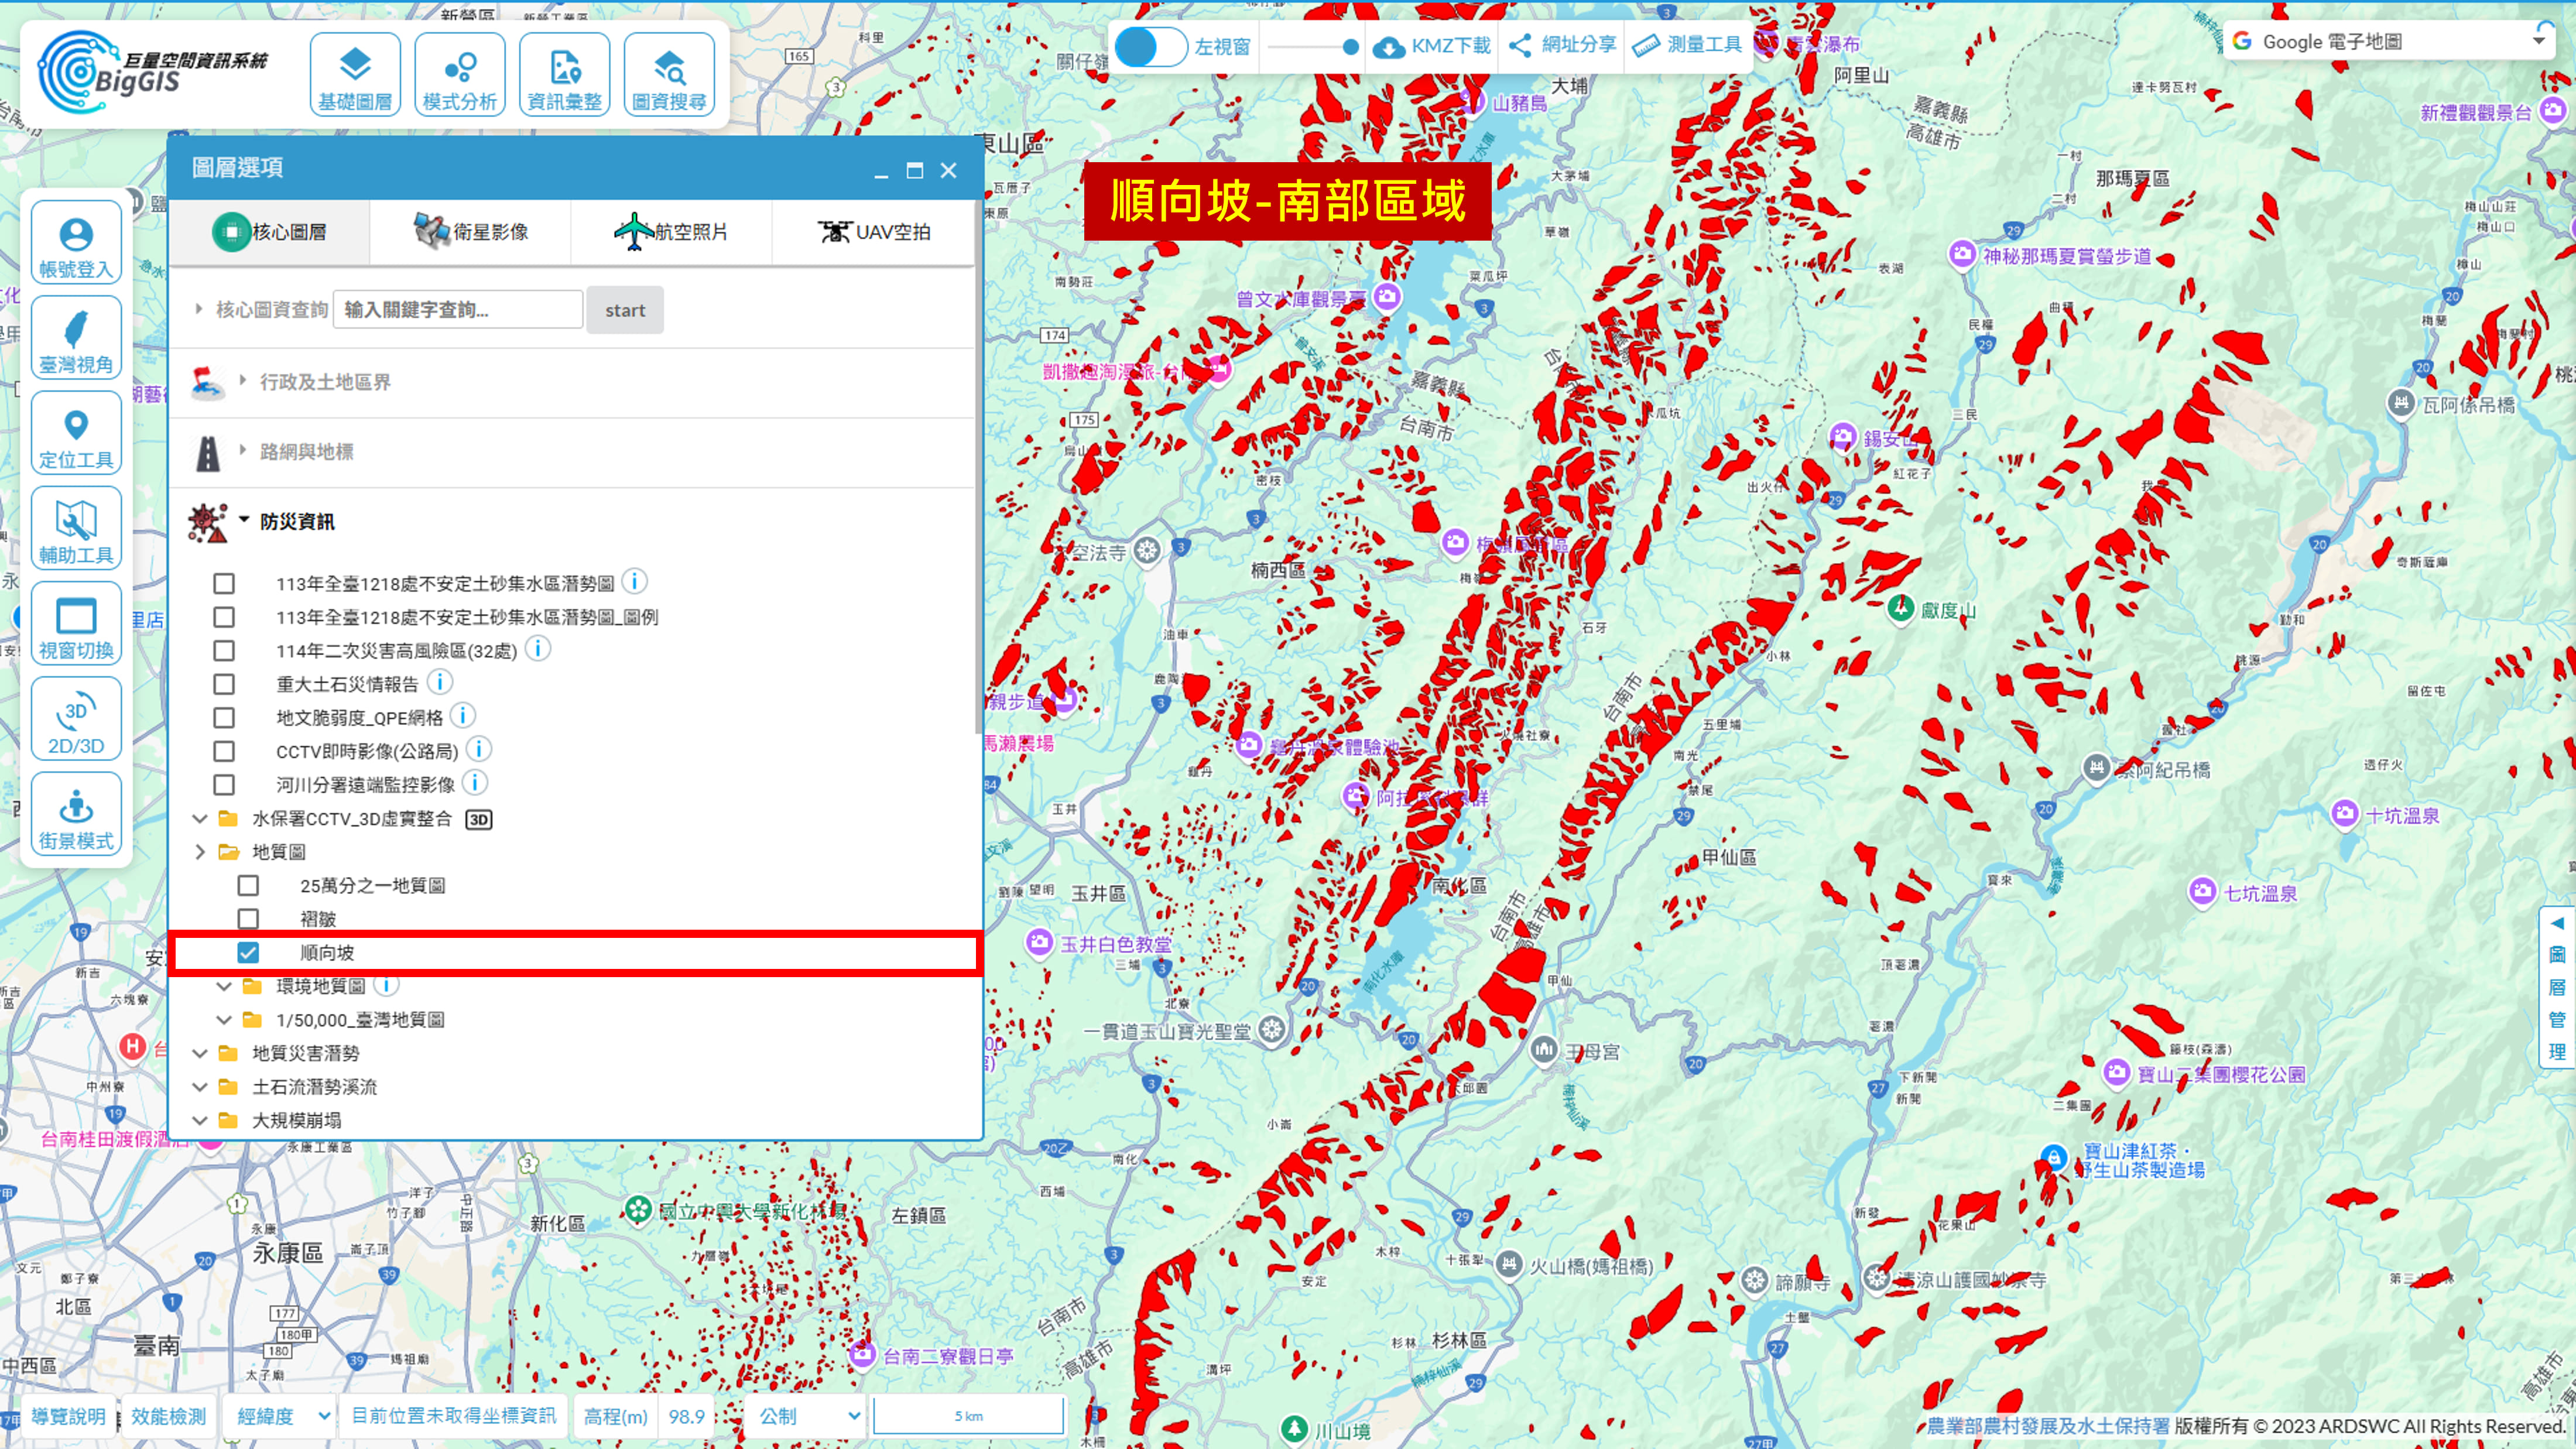
Task: Uncheck the 順向坡 layer checkbox
Action: click(248, 953)
